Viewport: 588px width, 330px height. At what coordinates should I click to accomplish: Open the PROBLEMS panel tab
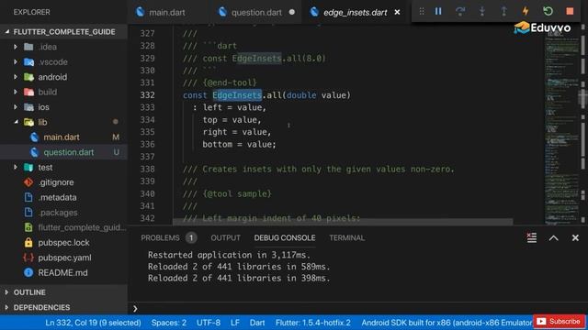click(160, 238)
